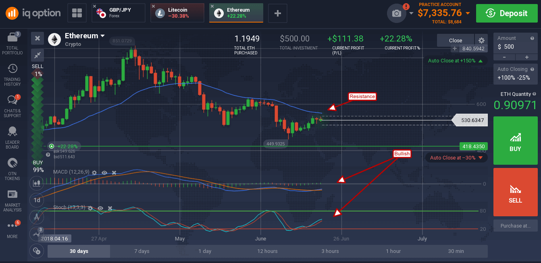Click the 418.4350 position price tag
The height and width of the screenshot is (263, 541).
pos(473,146)
